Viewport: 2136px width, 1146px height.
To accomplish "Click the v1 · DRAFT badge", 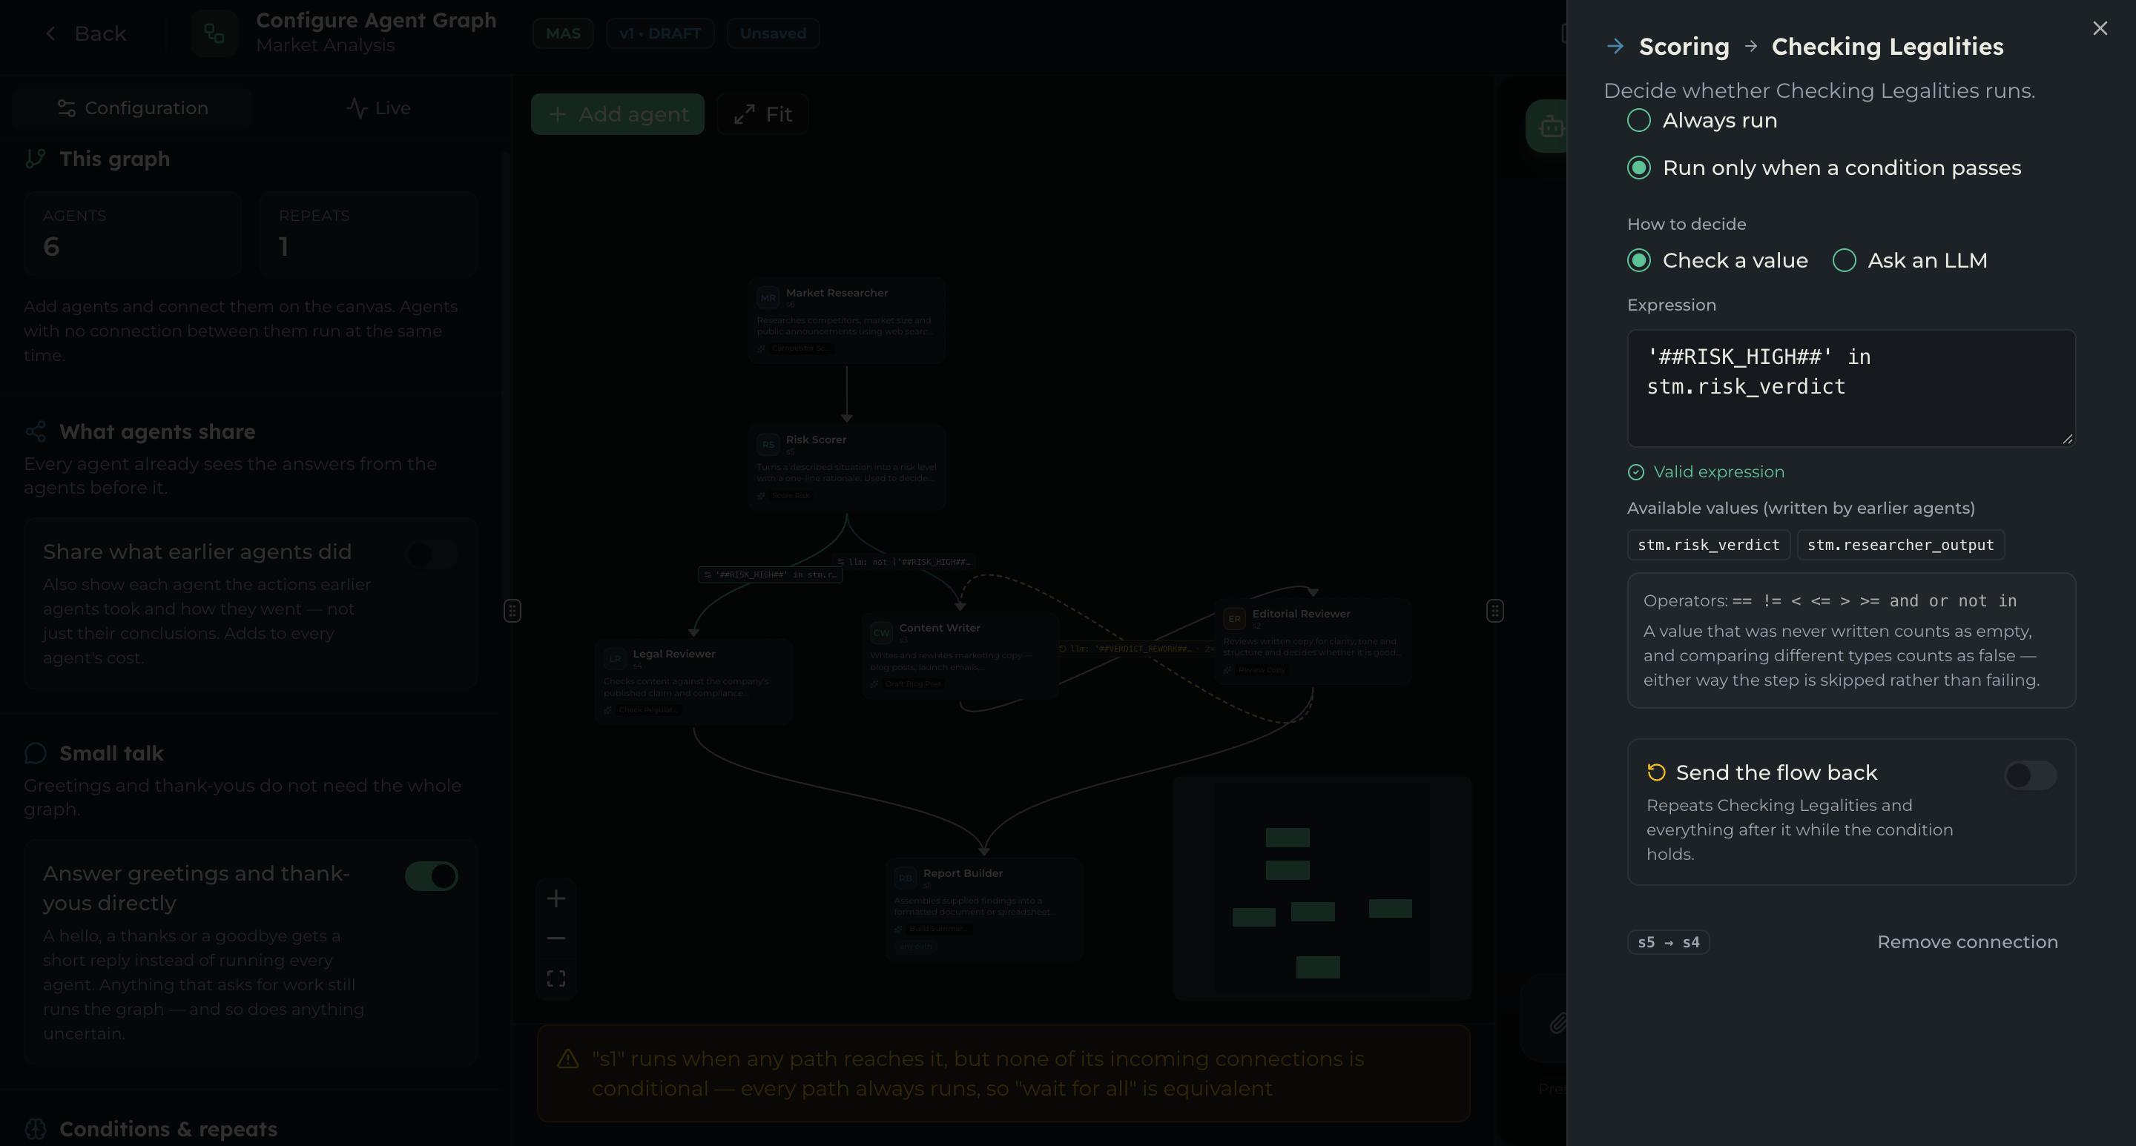I will pos(660,33).
